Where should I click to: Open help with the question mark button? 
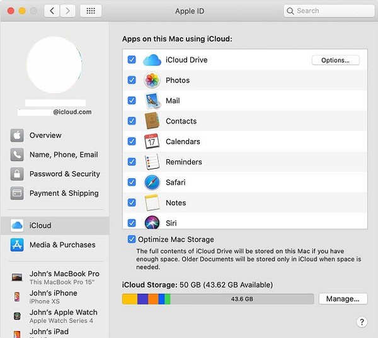pyautogui.click(x=362, y=322)
